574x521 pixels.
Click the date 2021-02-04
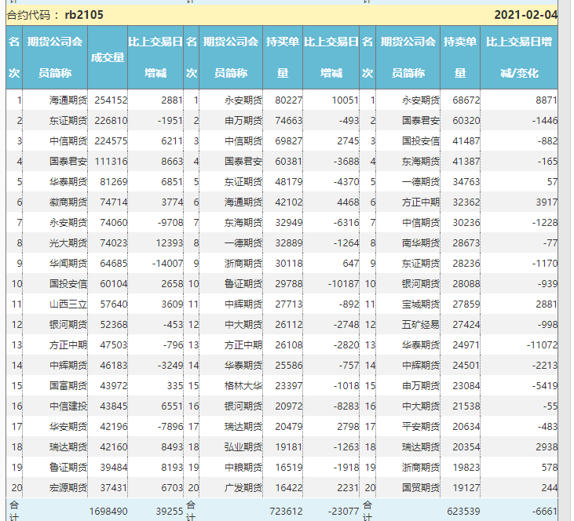(x=525, y=15)
